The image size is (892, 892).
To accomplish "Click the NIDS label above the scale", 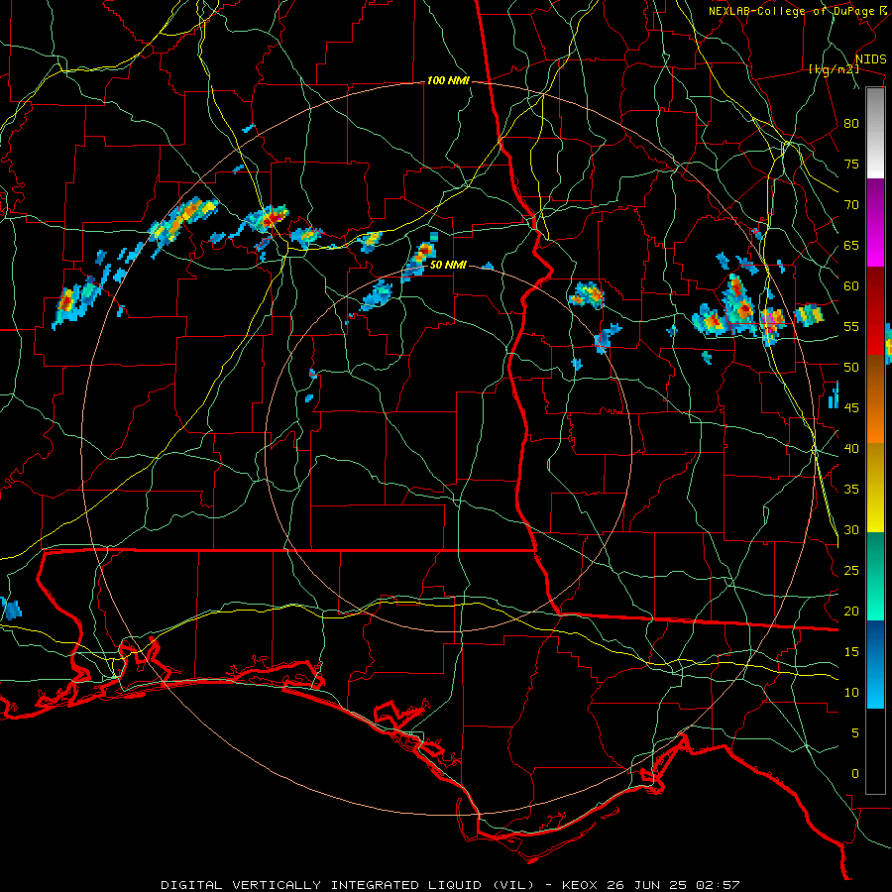I will point(870,59).
